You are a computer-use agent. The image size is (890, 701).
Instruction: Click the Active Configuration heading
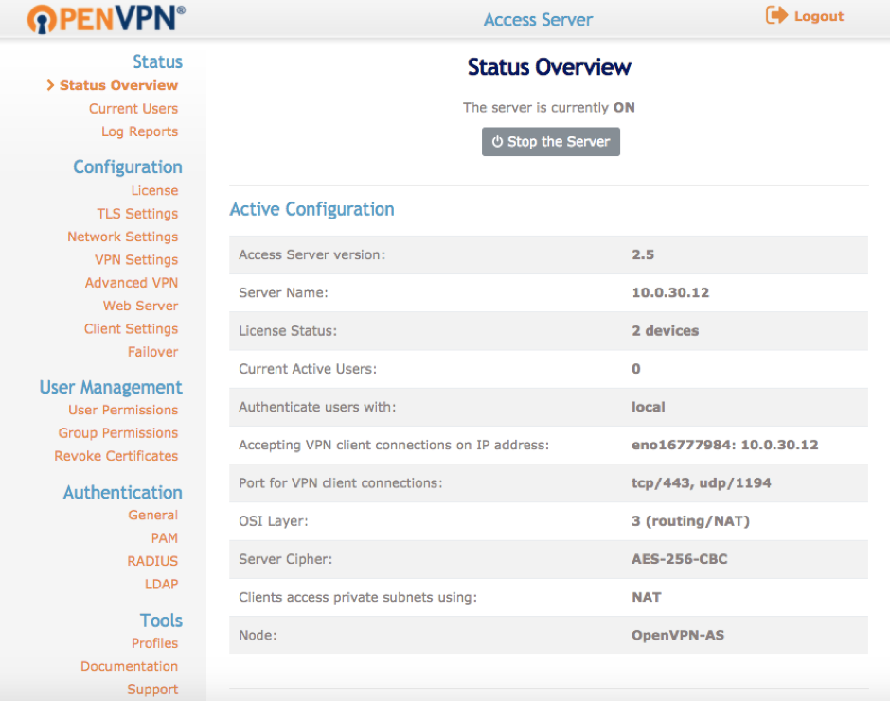tap(311, 210)
